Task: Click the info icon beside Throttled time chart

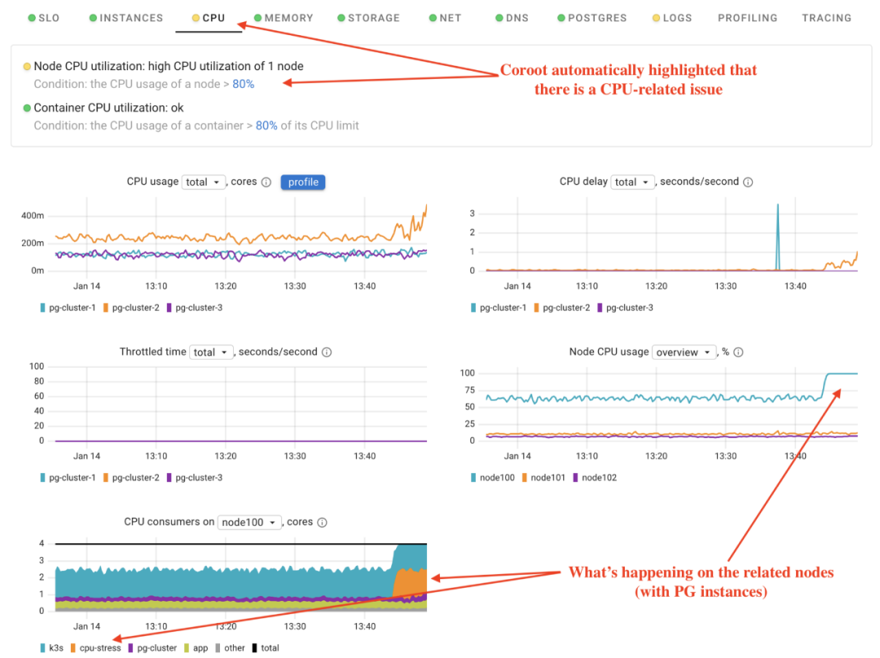Action: pyautogui.click(x=326, y=351)
